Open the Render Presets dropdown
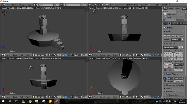 [170, 48]
